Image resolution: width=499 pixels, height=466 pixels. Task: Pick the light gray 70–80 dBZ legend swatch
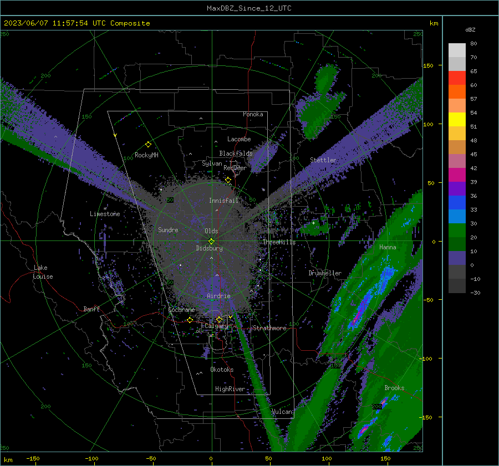[457, 50]
